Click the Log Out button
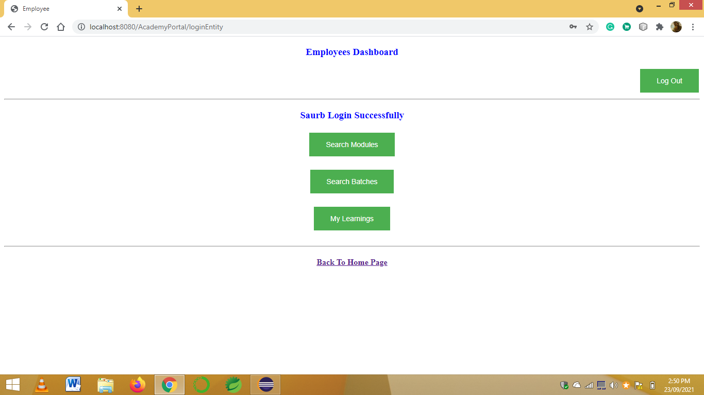 [x=669, y=81]
